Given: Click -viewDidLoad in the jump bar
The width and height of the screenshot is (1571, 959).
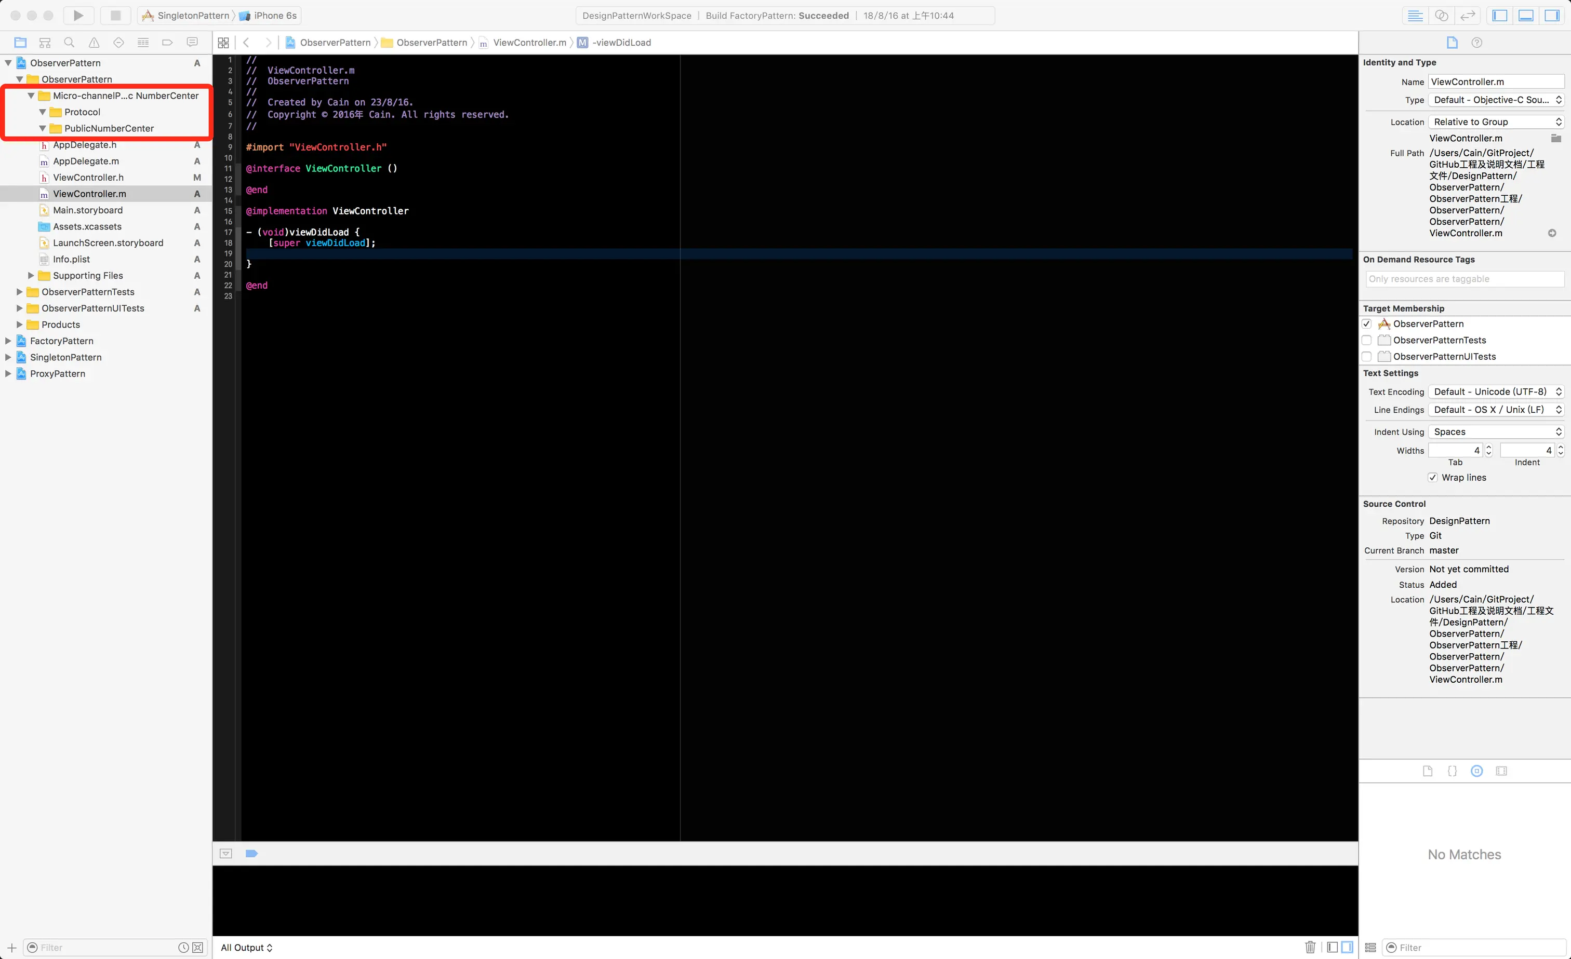Looking at the screenshot, I should point(621,43).
